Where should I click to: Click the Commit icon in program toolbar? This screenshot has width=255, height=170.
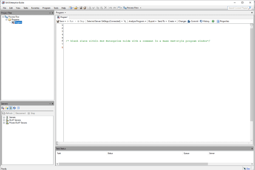click(189, 21)
